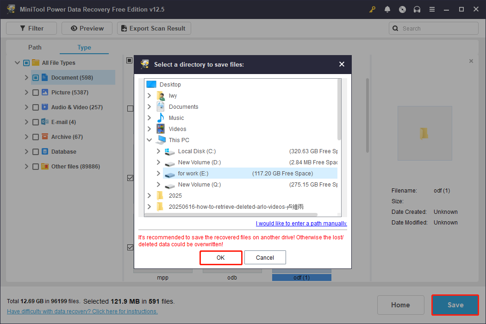The image size is (486, 324).
Task: Open the notifications bell icon
Action: (387, 9)
